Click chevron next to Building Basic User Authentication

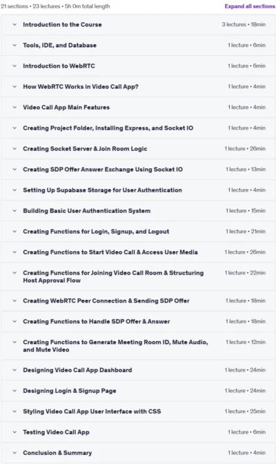pos(14,211)
